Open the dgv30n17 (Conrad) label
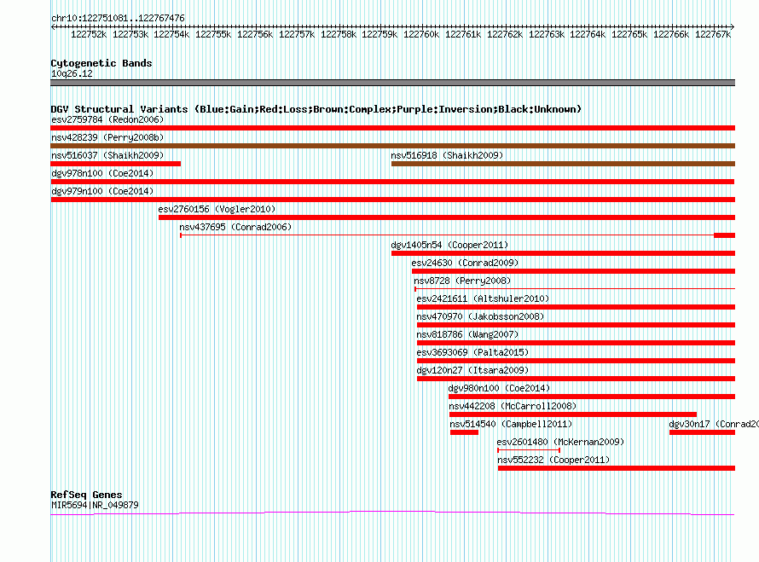 point(714,424)
